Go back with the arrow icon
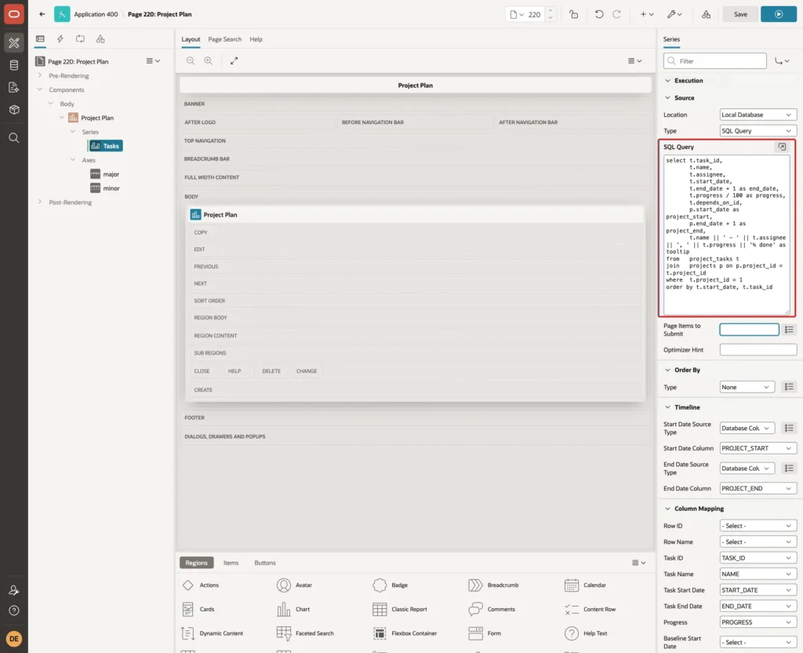The width and height of the screenshot is (803, 653). click(42, 14)
